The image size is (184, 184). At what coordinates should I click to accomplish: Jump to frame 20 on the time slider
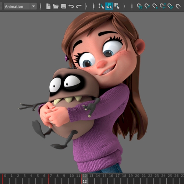click(137, 176)
